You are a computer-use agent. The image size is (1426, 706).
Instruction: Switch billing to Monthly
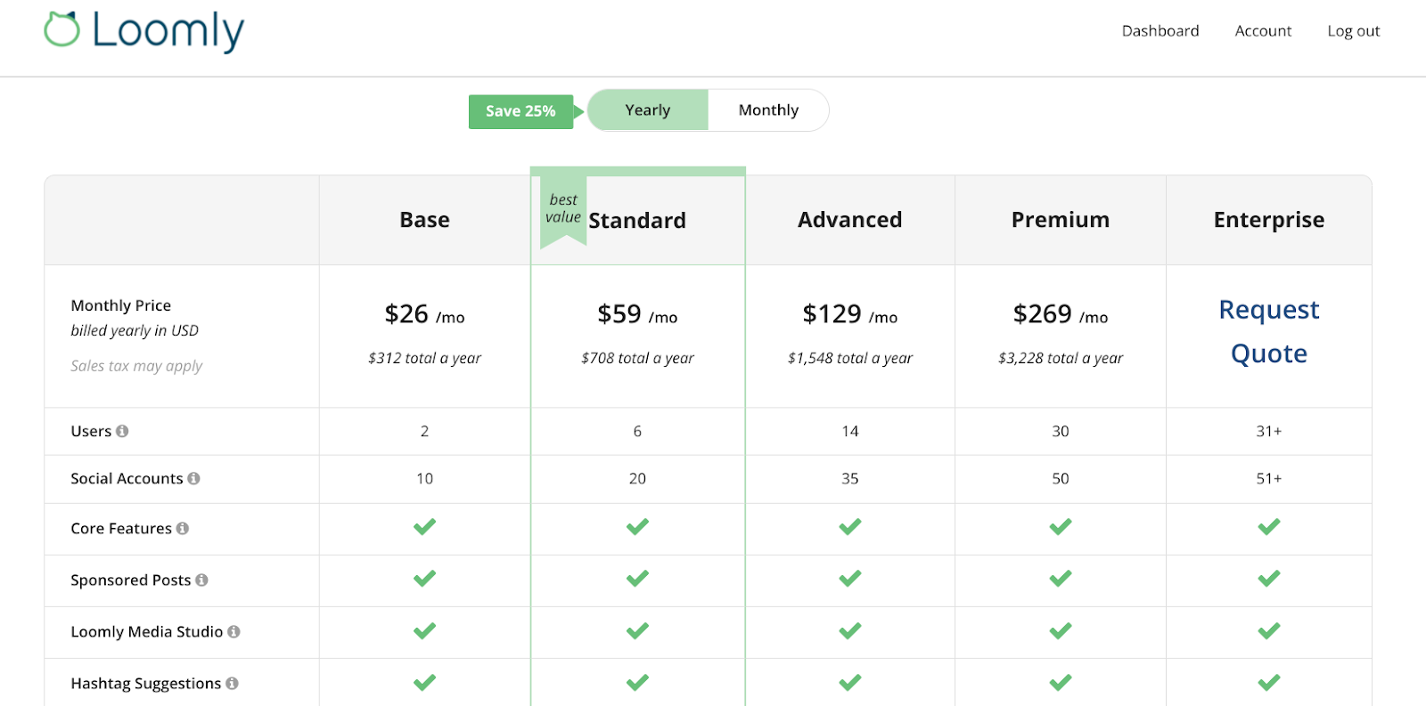[x=768, y=110]
